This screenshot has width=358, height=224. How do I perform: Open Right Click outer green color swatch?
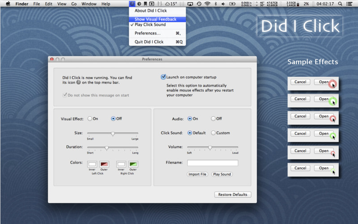[x=133, y=164]
